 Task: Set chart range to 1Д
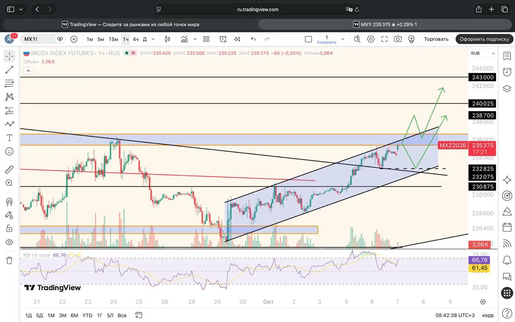point(29,315)
